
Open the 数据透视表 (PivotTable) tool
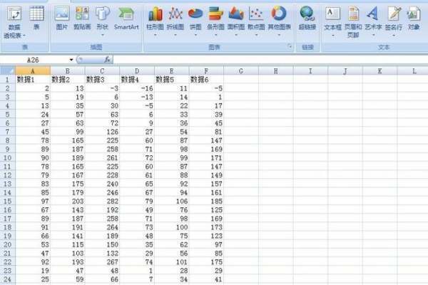tap(14, 22)
